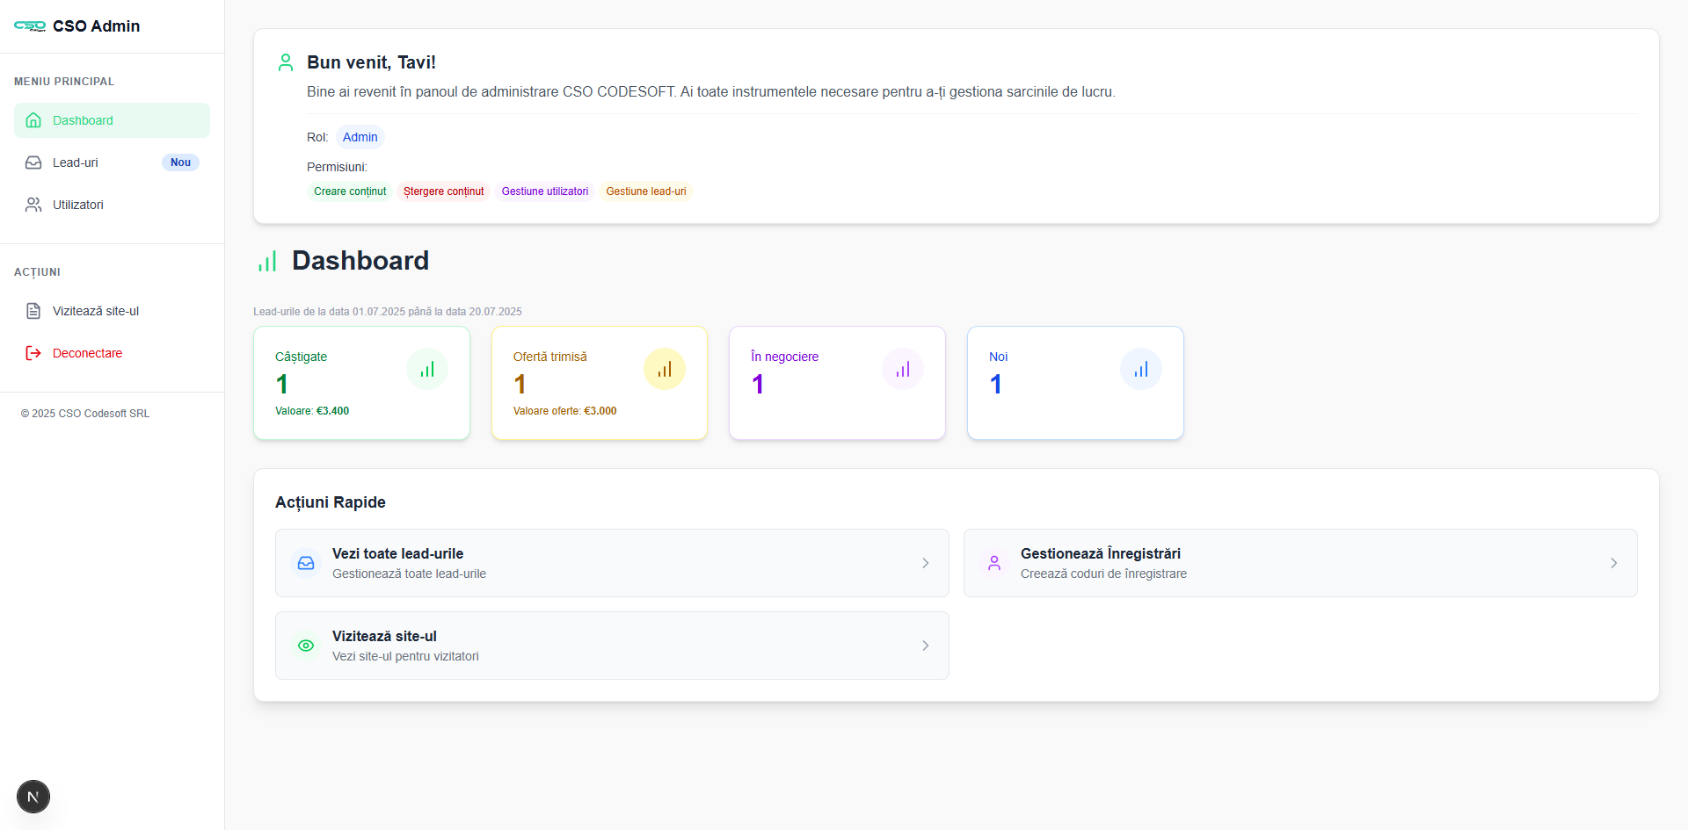Select the Ofertă trimisă card label

[x=550, y=357]
